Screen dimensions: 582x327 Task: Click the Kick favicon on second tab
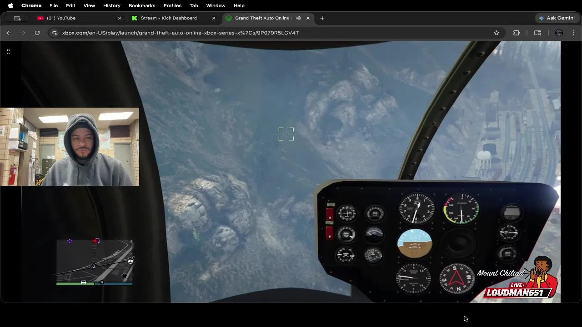coord(135,18)
